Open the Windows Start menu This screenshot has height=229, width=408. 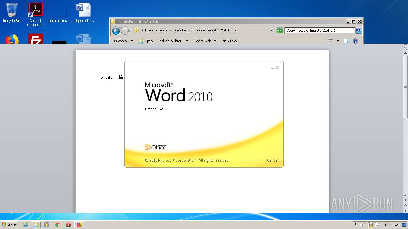9,225
